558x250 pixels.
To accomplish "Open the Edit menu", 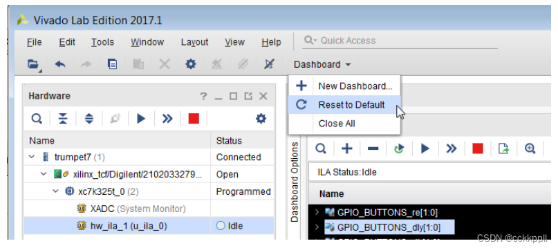I will pos(67,42).
